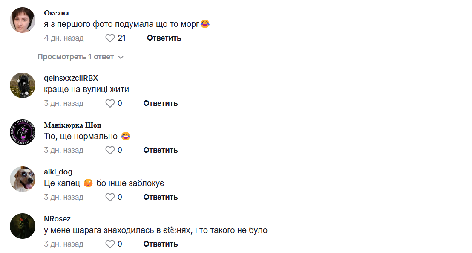Reply to Манікюрка Шоп's comment

[x=161, y=150]
